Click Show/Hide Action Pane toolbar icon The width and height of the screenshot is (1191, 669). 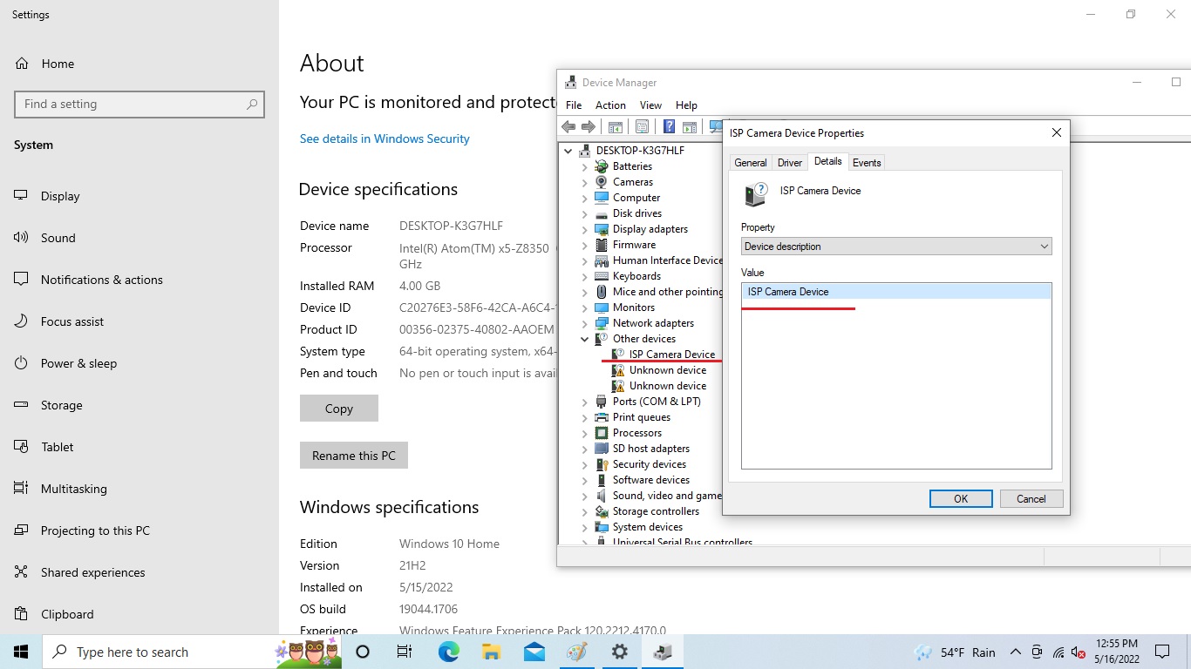click(x=690, y=126)
